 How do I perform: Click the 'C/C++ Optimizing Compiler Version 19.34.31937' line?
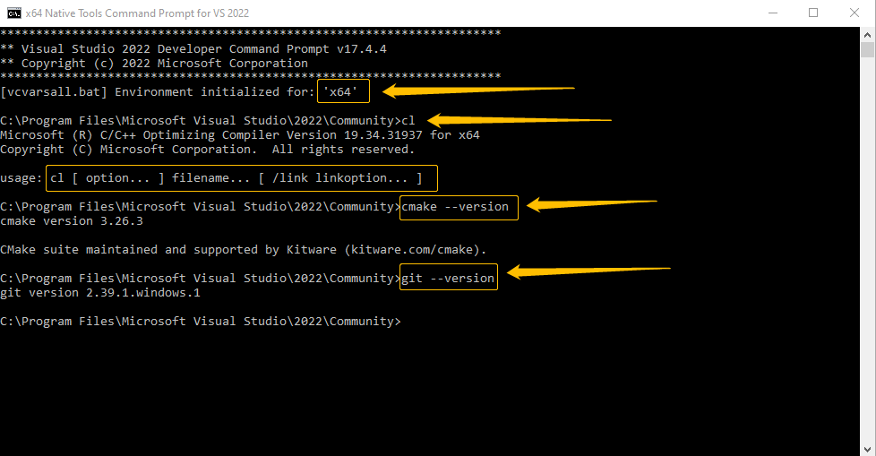[x=240, y=135]
